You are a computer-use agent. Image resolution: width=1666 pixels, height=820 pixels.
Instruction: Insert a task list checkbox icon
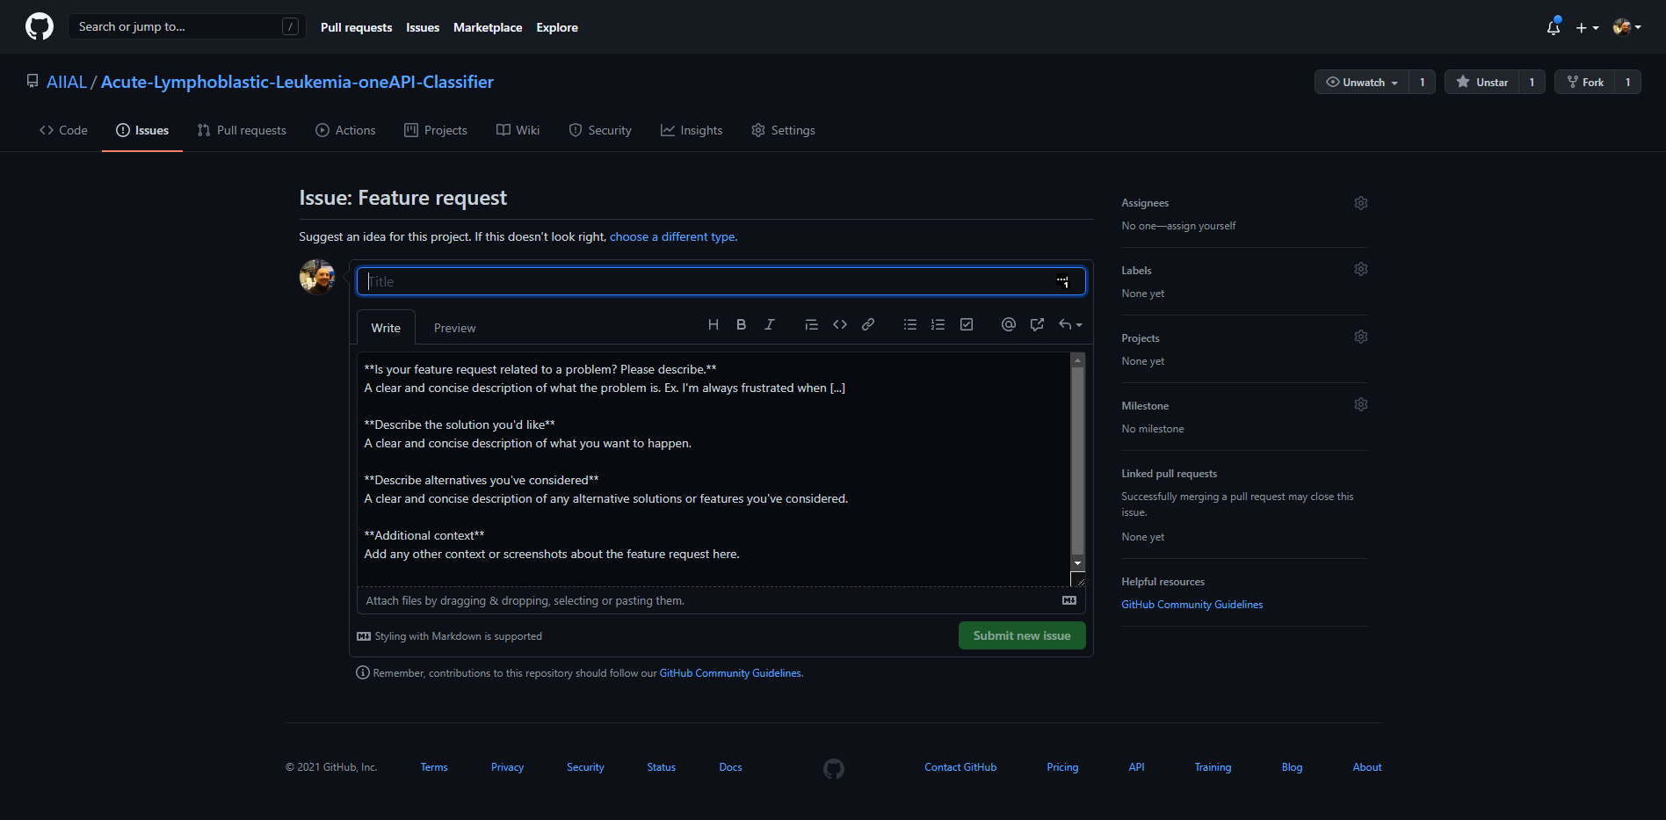[967, 324]
